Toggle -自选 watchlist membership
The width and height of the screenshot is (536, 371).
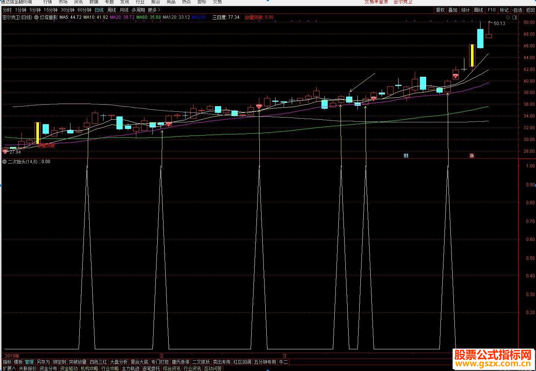click(x=517, y=10)
